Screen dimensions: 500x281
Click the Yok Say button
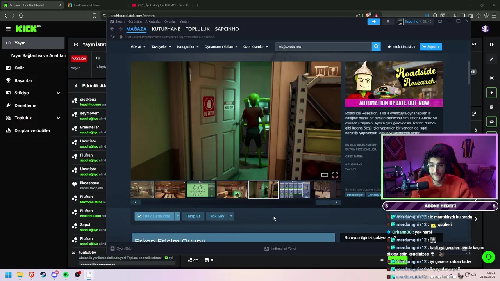click(217, 216)
